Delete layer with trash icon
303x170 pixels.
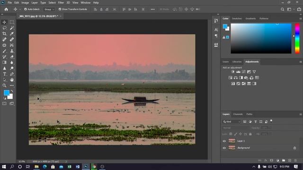coord(295,161)
